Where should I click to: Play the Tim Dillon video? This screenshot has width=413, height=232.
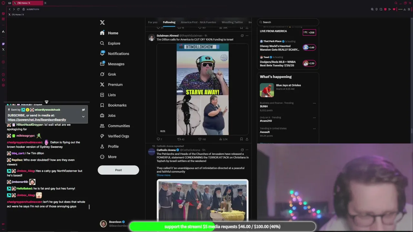203,89
